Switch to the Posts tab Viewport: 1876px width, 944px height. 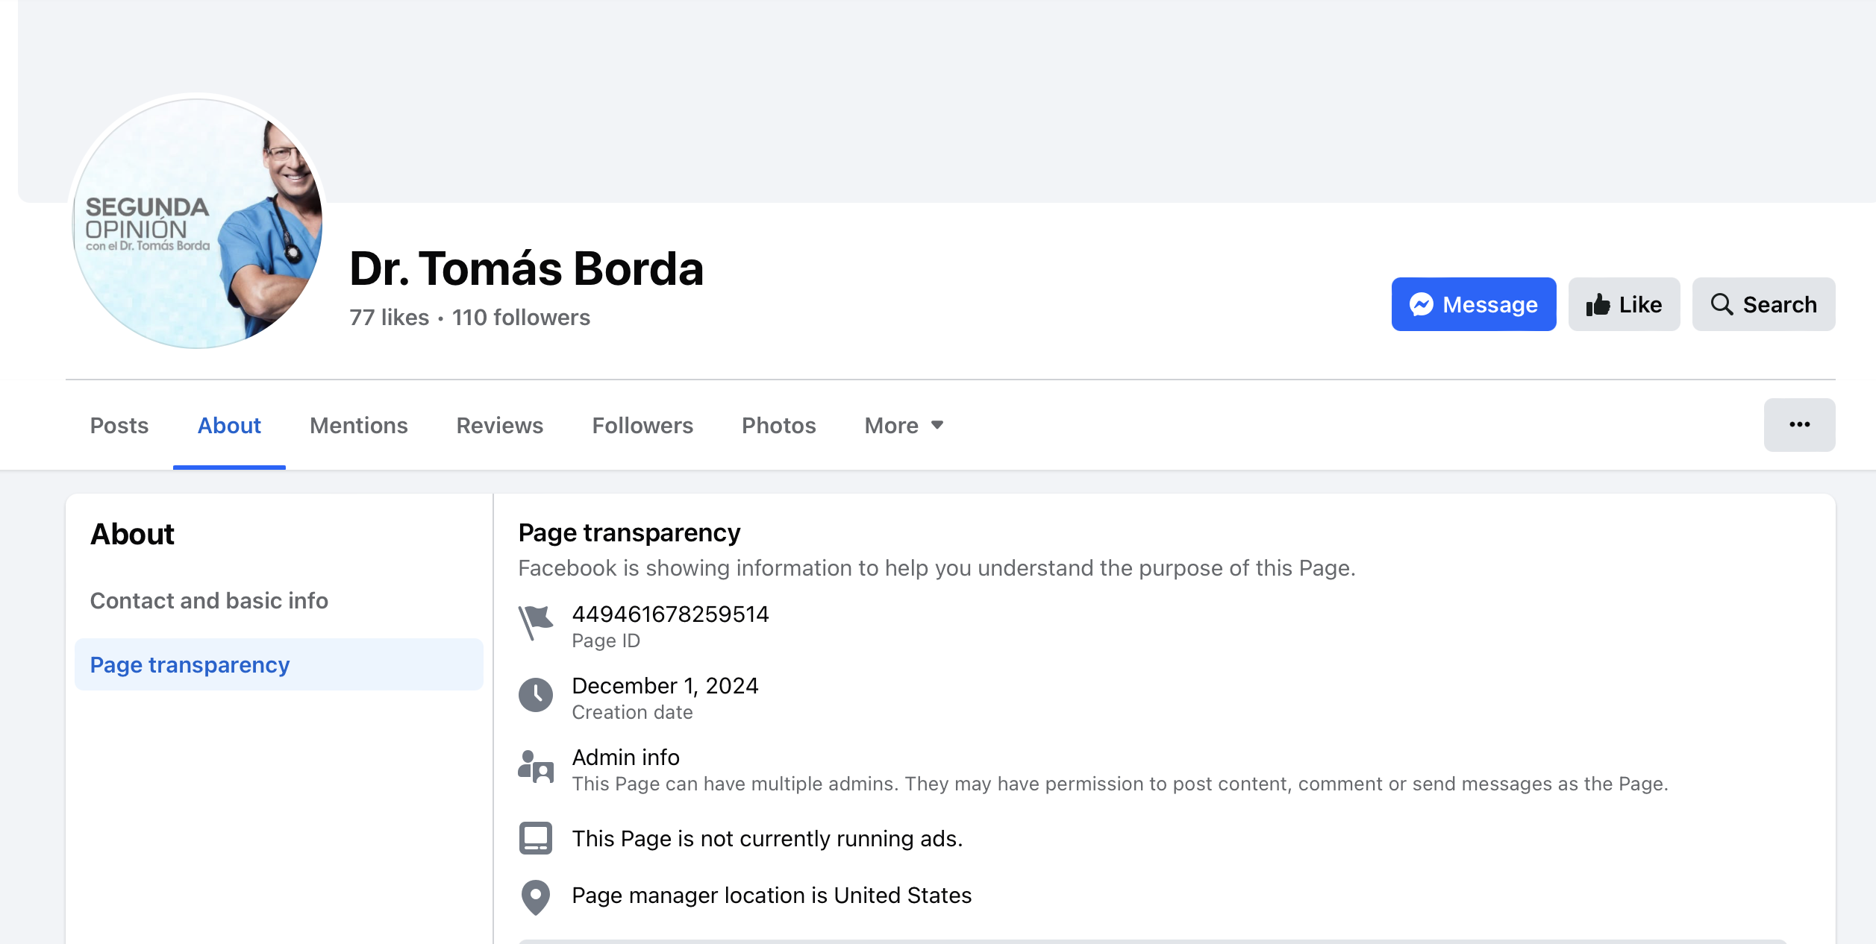click(119, 426)
